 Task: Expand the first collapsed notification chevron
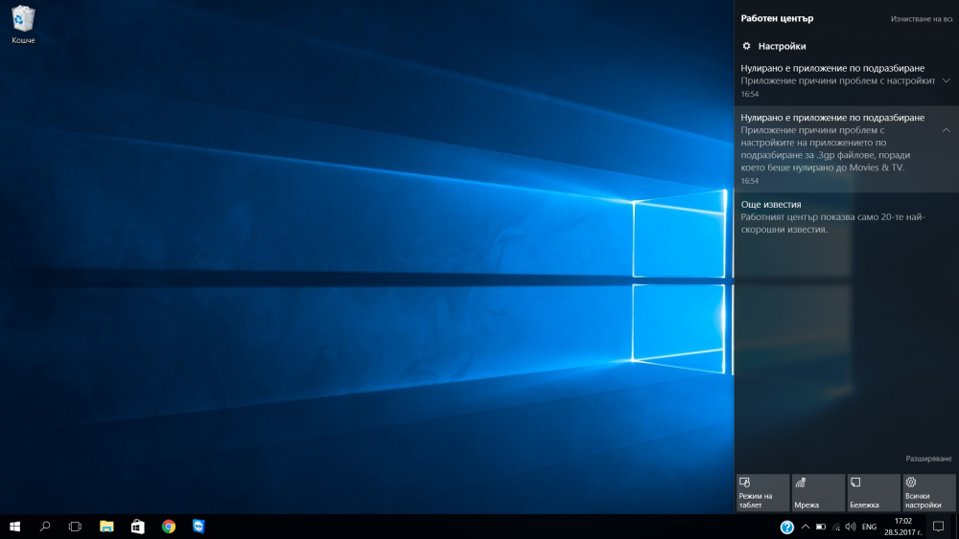coord(947,80)
